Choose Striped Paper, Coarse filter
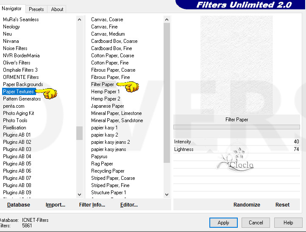This screenshot has width=306, height=232. pyautogui.click(x=113, y=178)
